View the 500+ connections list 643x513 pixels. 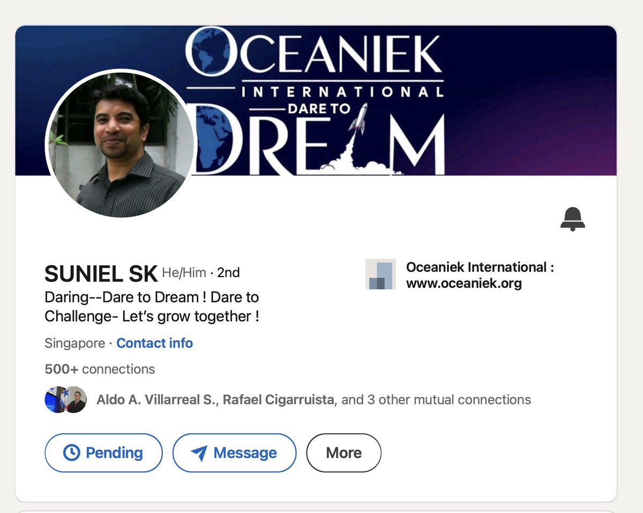click(x=100, y=369)
